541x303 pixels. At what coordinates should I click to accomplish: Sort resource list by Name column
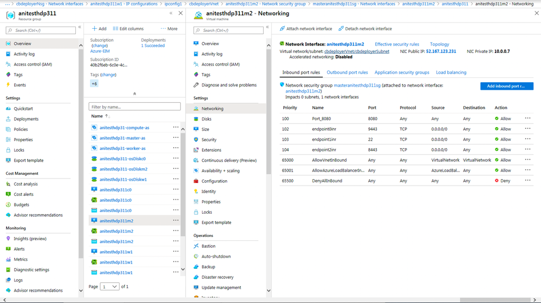[100, 116]
